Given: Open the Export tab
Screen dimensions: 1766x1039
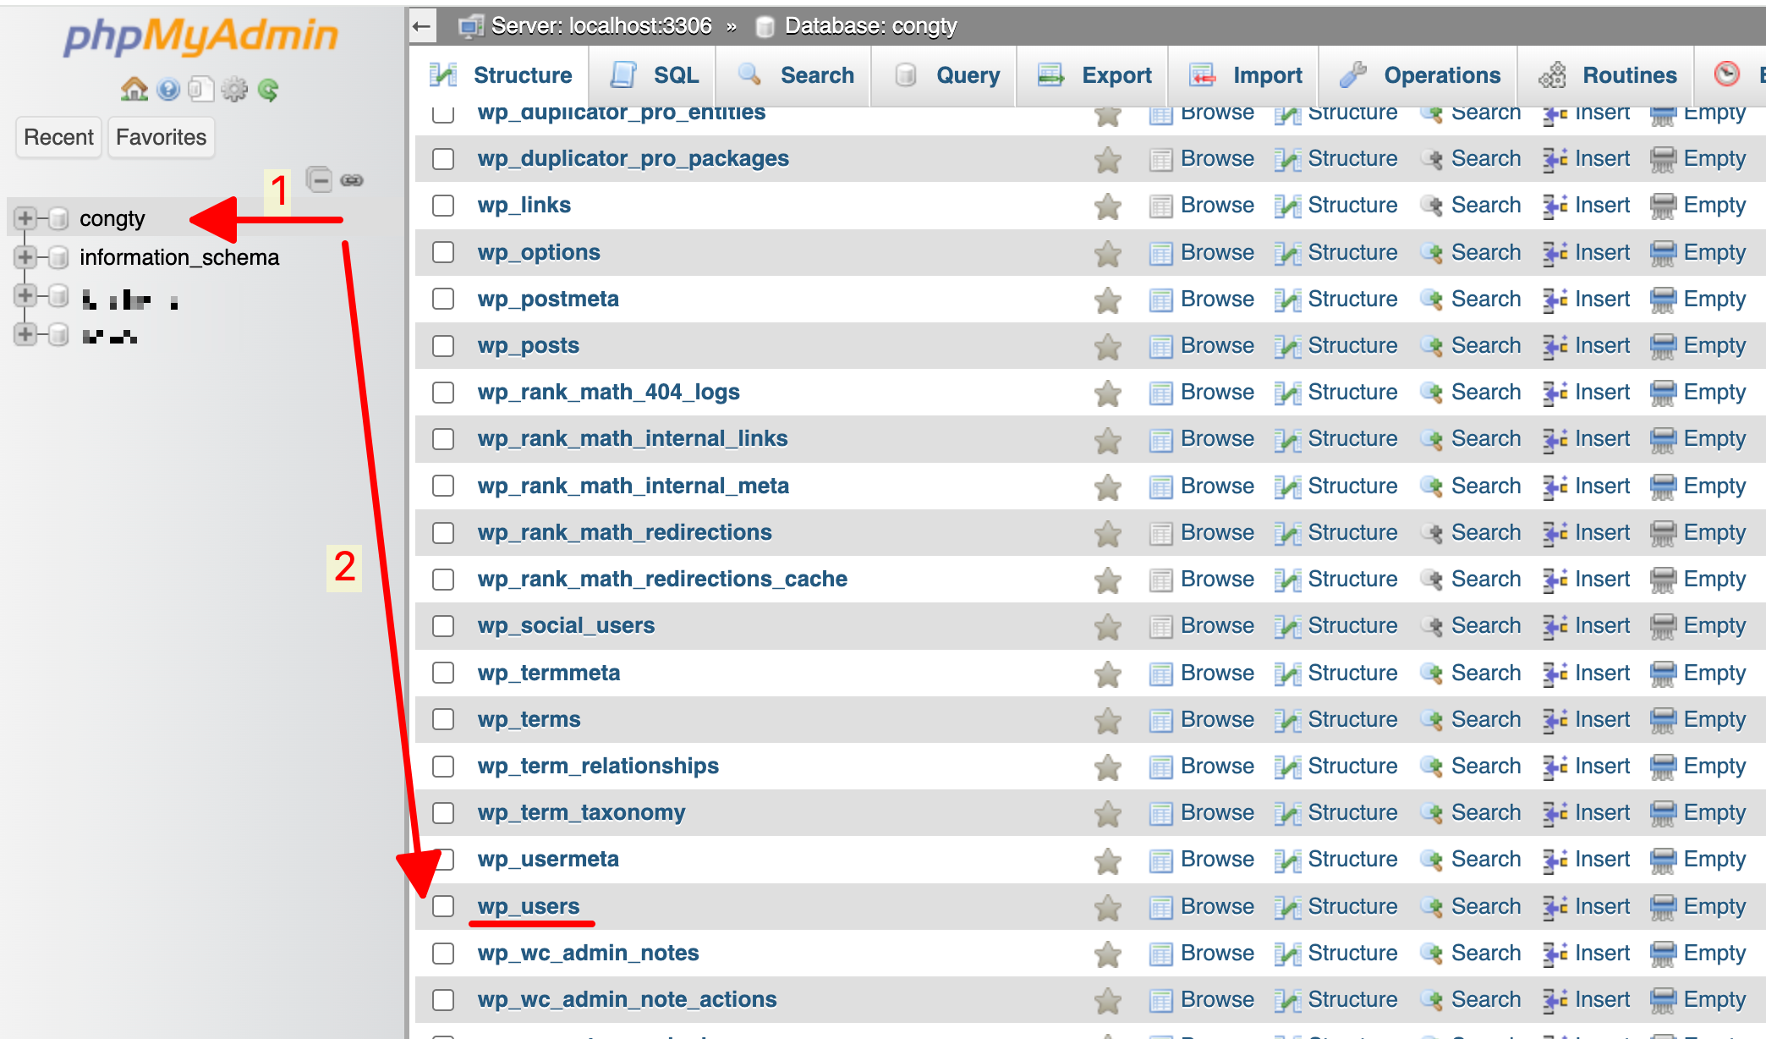Looking at the screenshot, I should coord(1094,75).
